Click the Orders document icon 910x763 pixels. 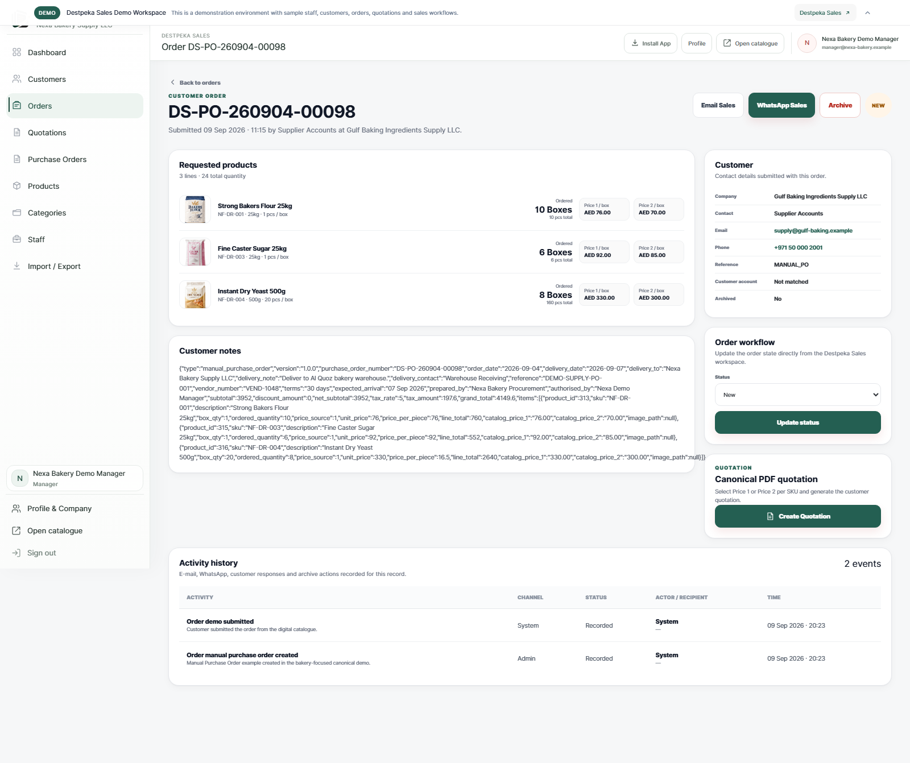[x=16, y=106]
